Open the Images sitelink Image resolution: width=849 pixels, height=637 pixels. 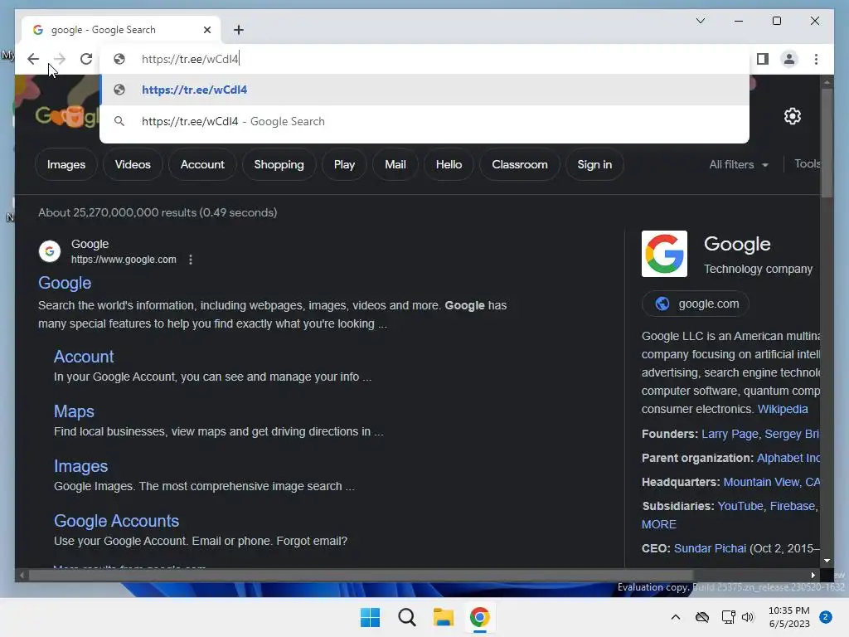point(80,466)
